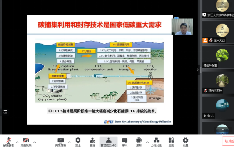Turn on camera via 开启视频

tap(26, 142)
